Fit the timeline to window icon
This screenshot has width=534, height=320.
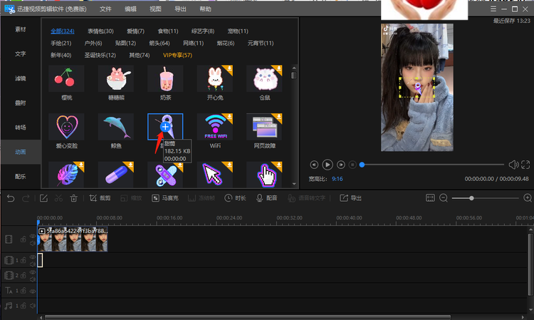point(430,198)
